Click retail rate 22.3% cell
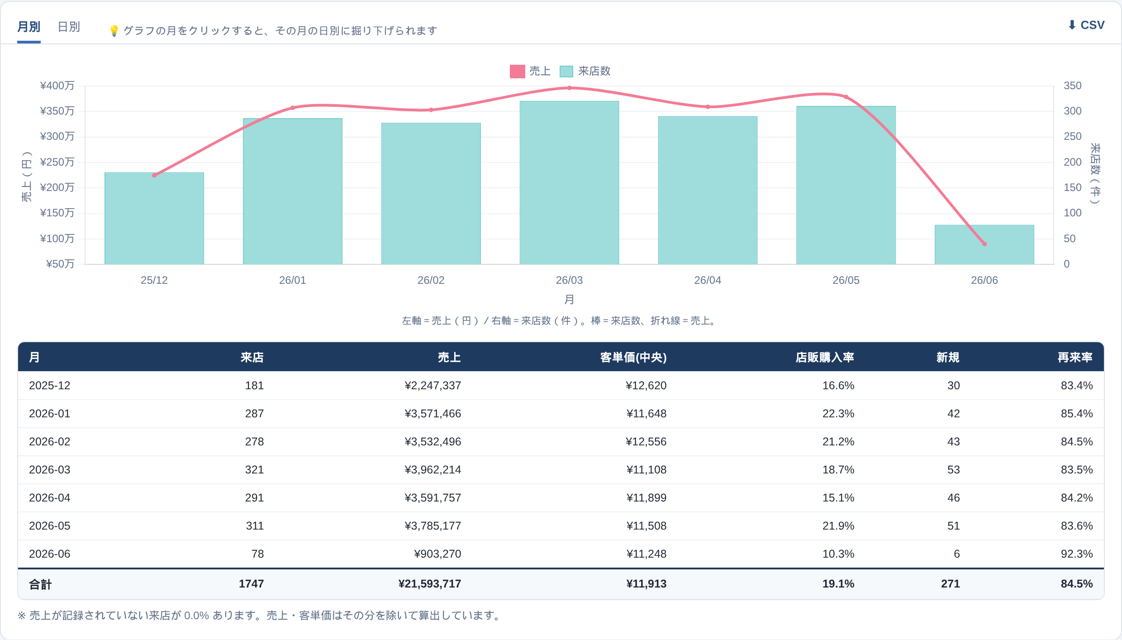 pos(838,414)
